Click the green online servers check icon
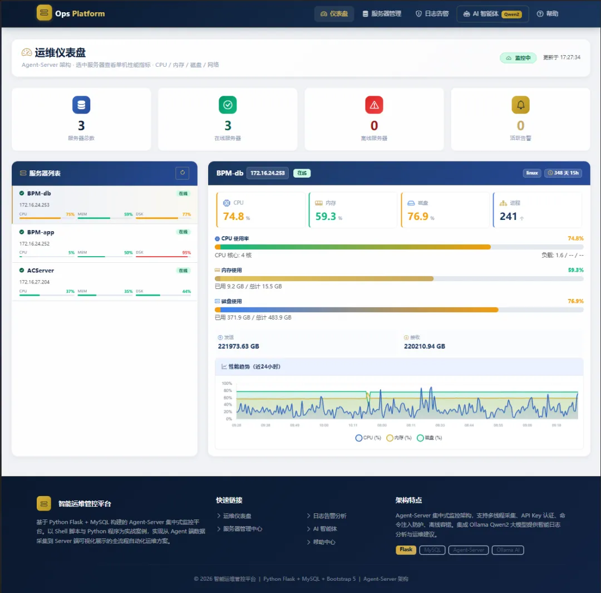 [228, 105]
